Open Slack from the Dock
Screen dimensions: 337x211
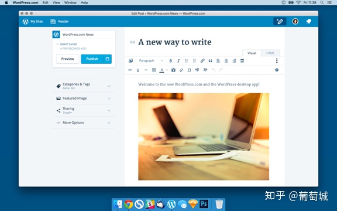click(x=150, y=204)
